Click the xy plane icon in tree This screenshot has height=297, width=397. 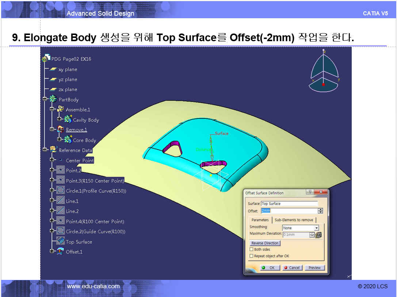[x=53, y=69]
